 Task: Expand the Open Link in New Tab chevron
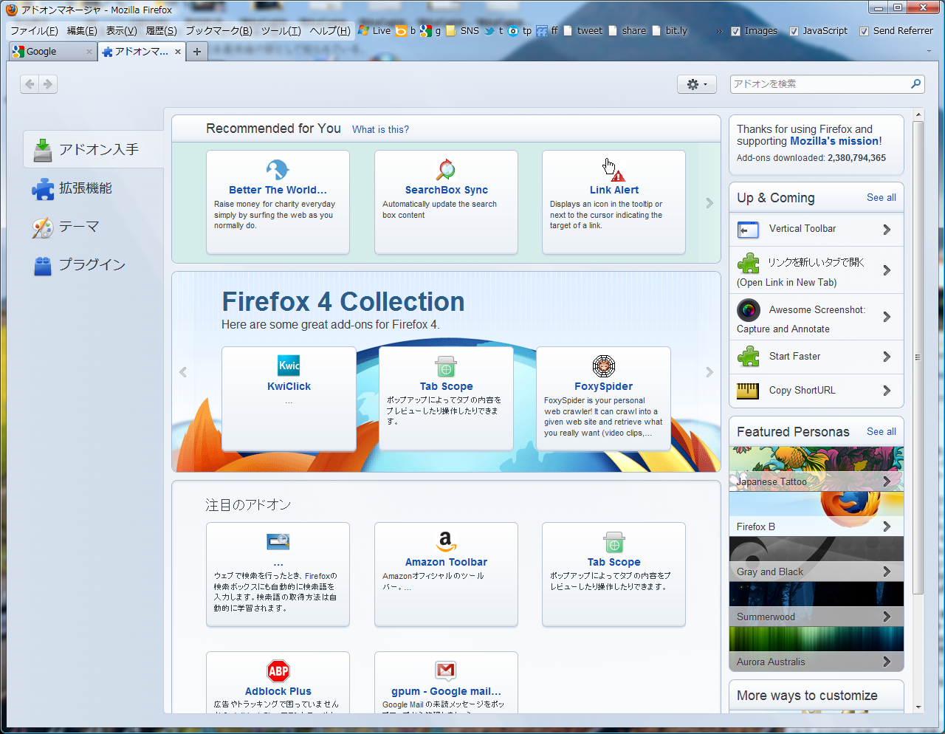[x=887, y=270]
